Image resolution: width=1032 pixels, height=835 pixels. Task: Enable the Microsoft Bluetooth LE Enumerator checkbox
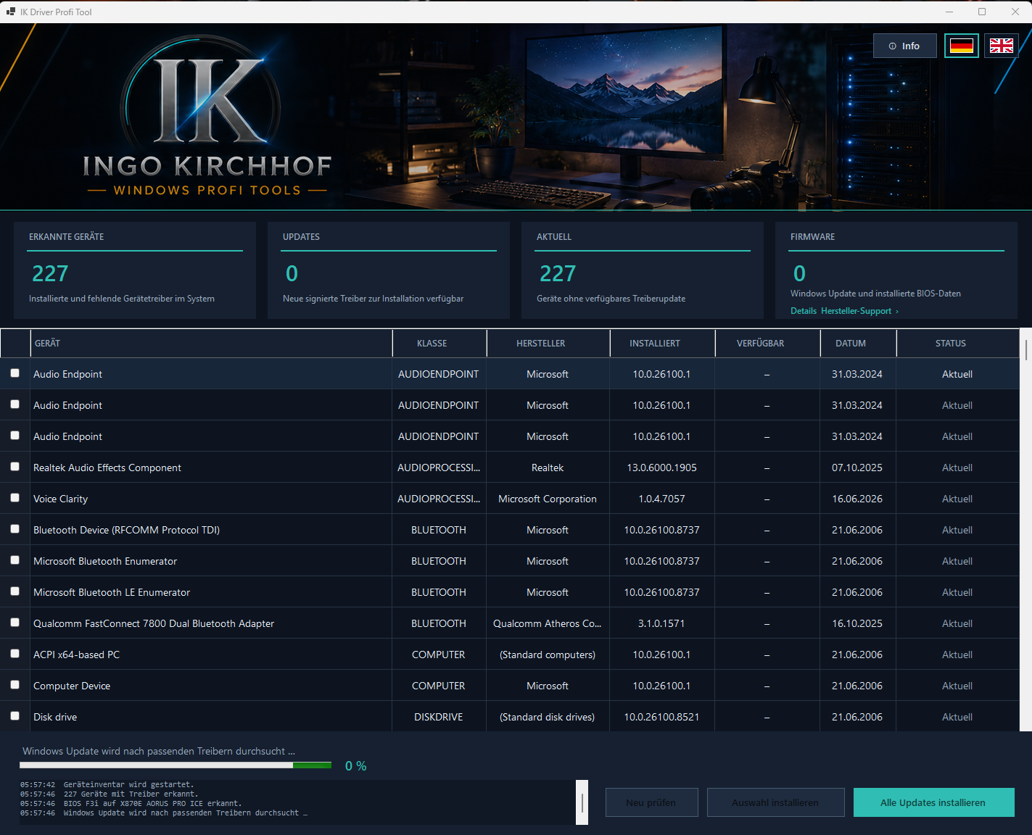click(x=15, y=591)
